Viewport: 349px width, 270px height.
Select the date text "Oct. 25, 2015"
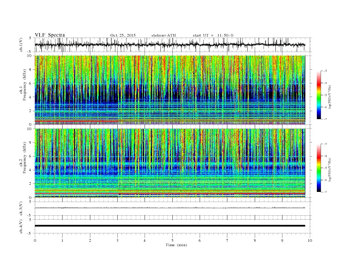tap(123, 35)
